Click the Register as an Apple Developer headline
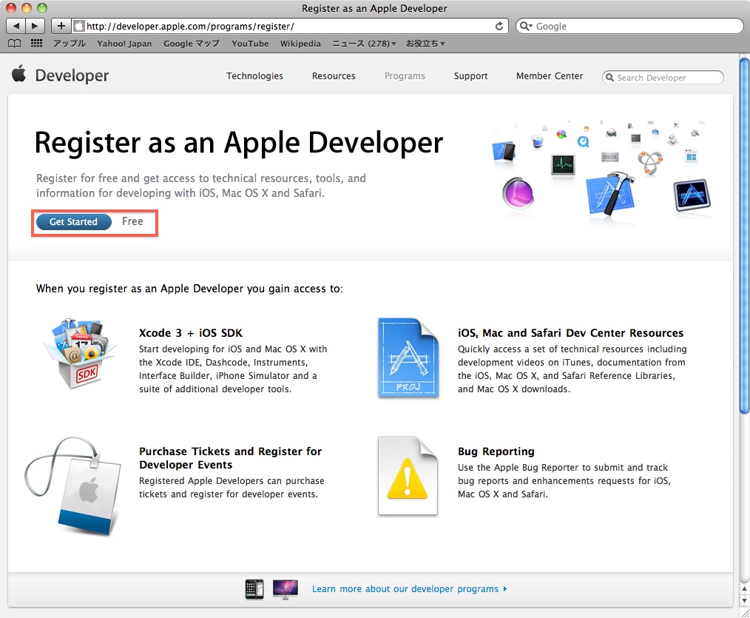The width and height of the screenshot is (750, 618). [239, 143]
